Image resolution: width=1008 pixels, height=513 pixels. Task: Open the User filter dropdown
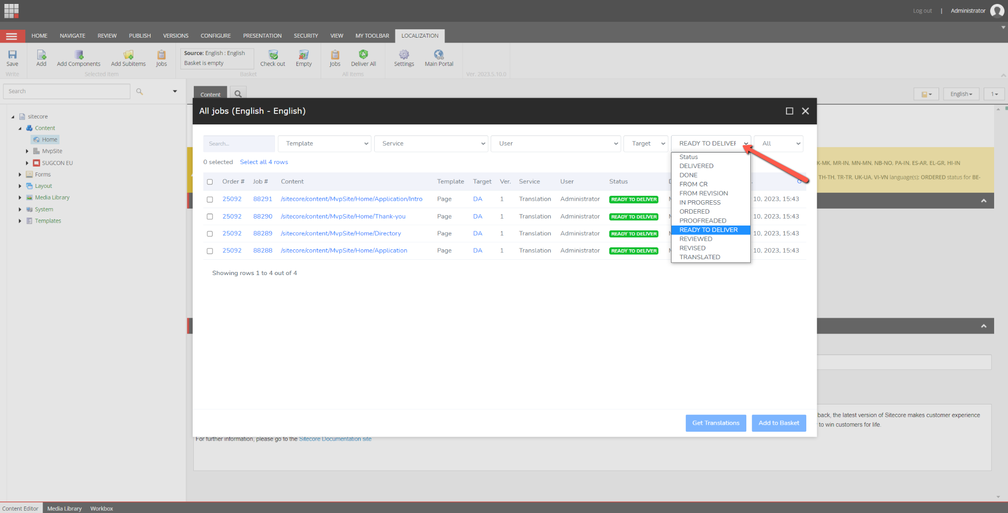point(556,144)
